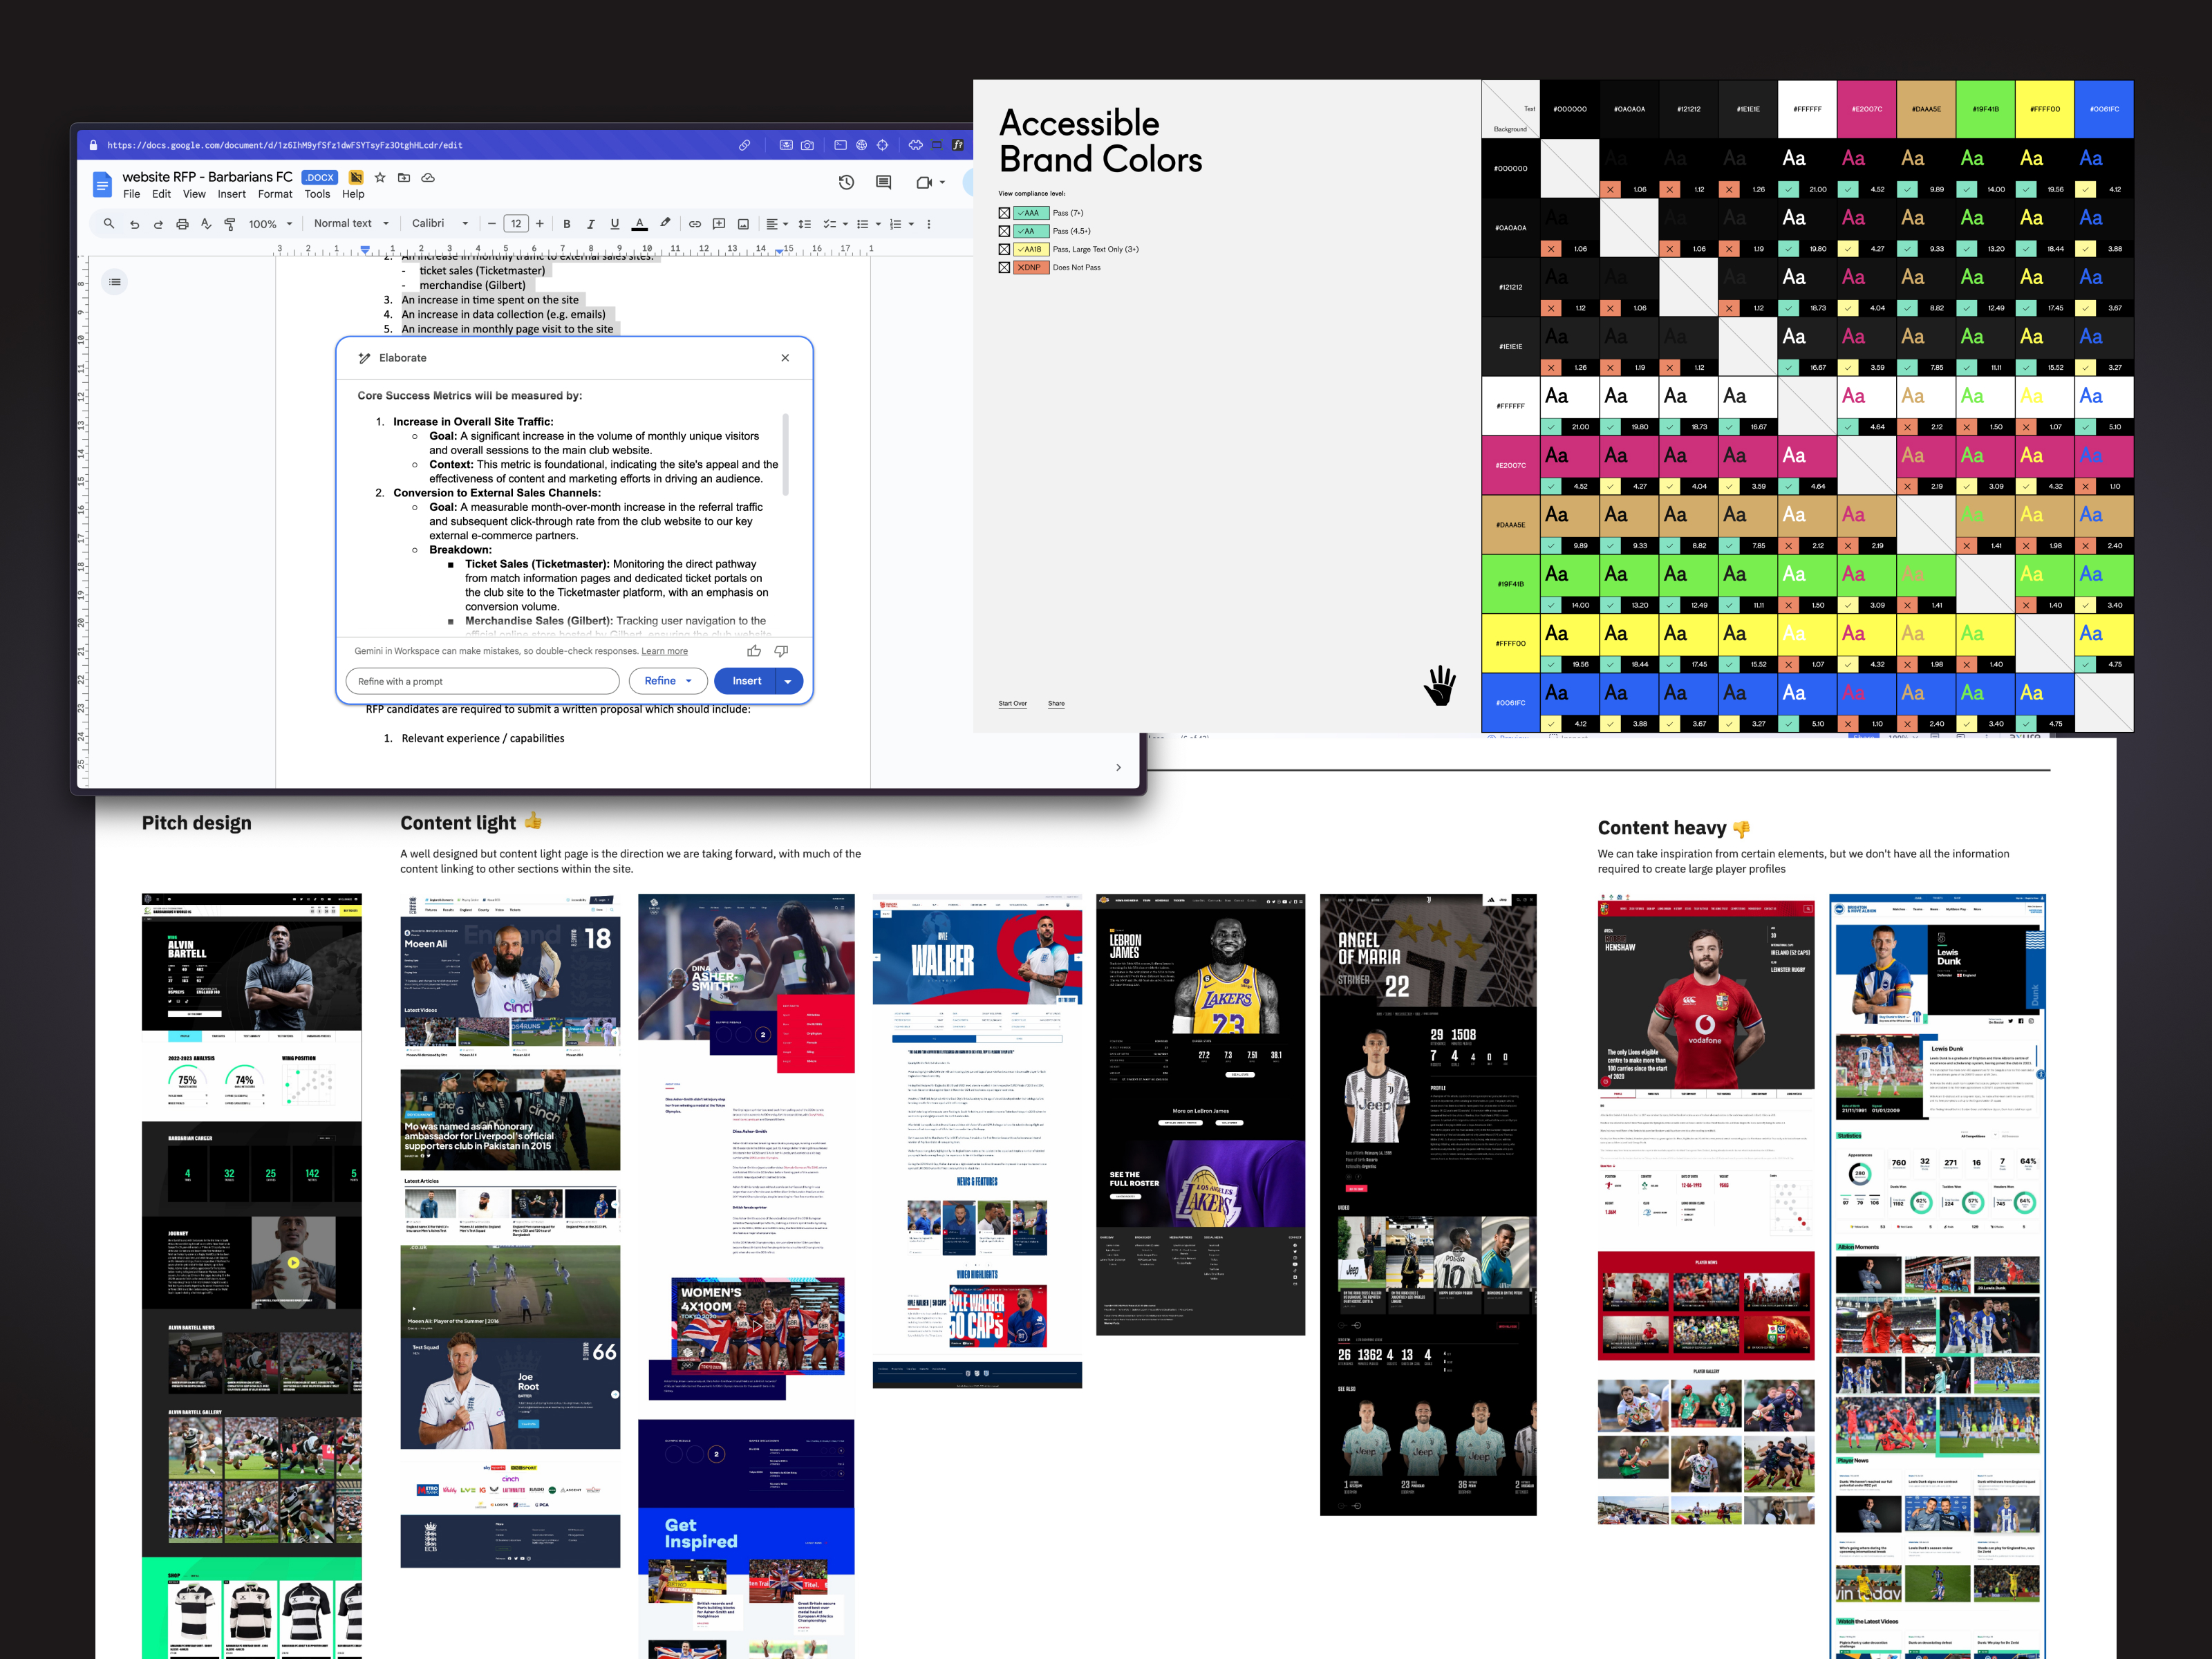The width and height of the screenshot is (2212, 1659).
Task: Click the paint format roller icon
Action: pos(230,224)
